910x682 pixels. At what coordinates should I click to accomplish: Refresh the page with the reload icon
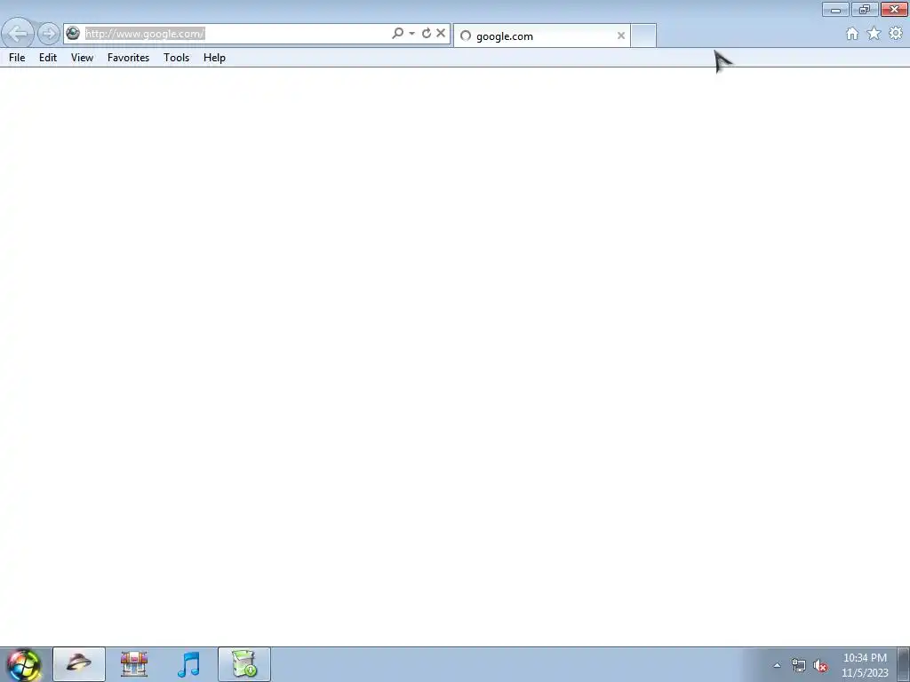426,33
